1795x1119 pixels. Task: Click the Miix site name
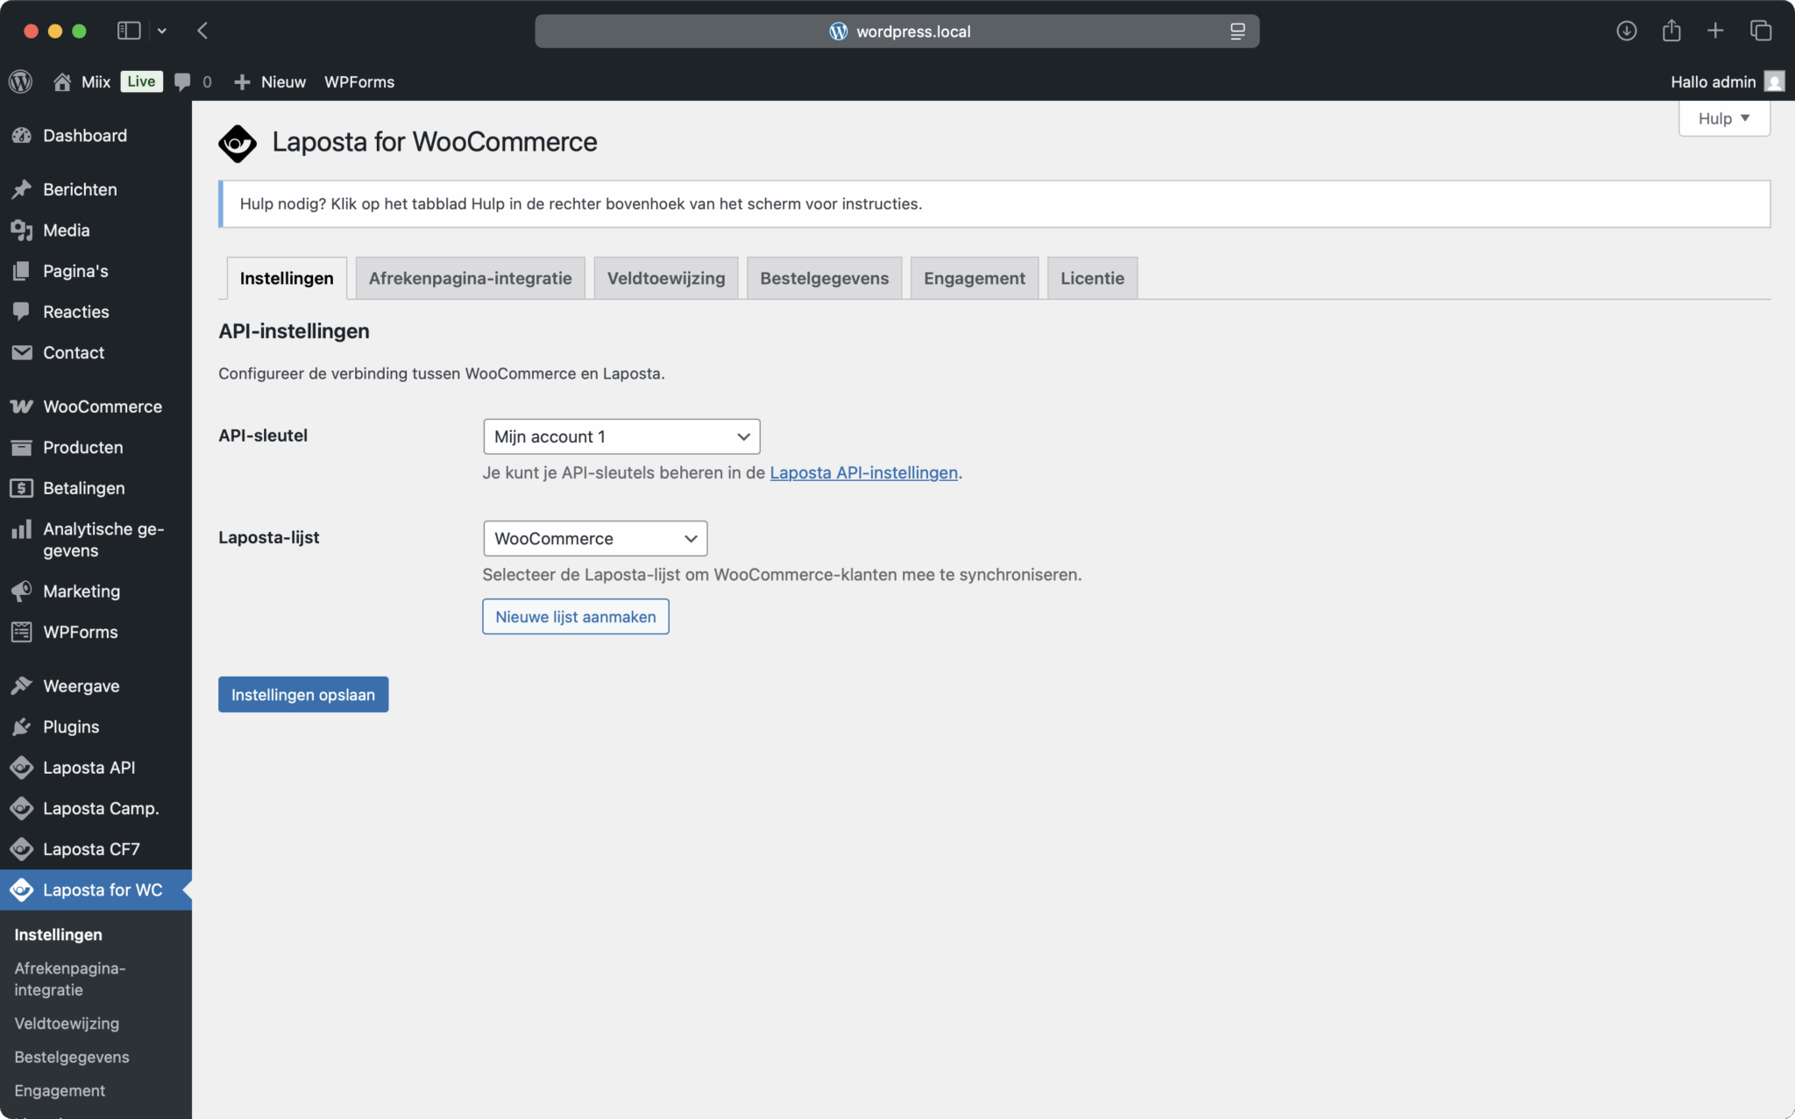point(96,81)
